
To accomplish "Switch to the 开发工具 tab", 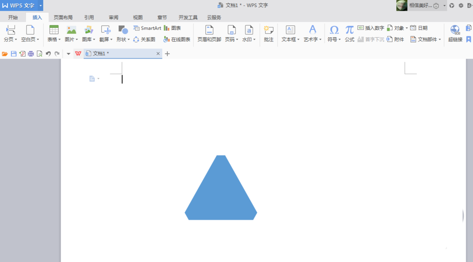I will tap(188, 17).
